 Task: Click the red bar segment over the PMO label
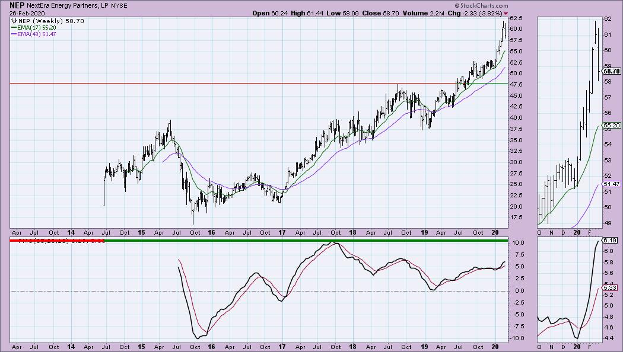pyautogui.click(x=57, y=241)
